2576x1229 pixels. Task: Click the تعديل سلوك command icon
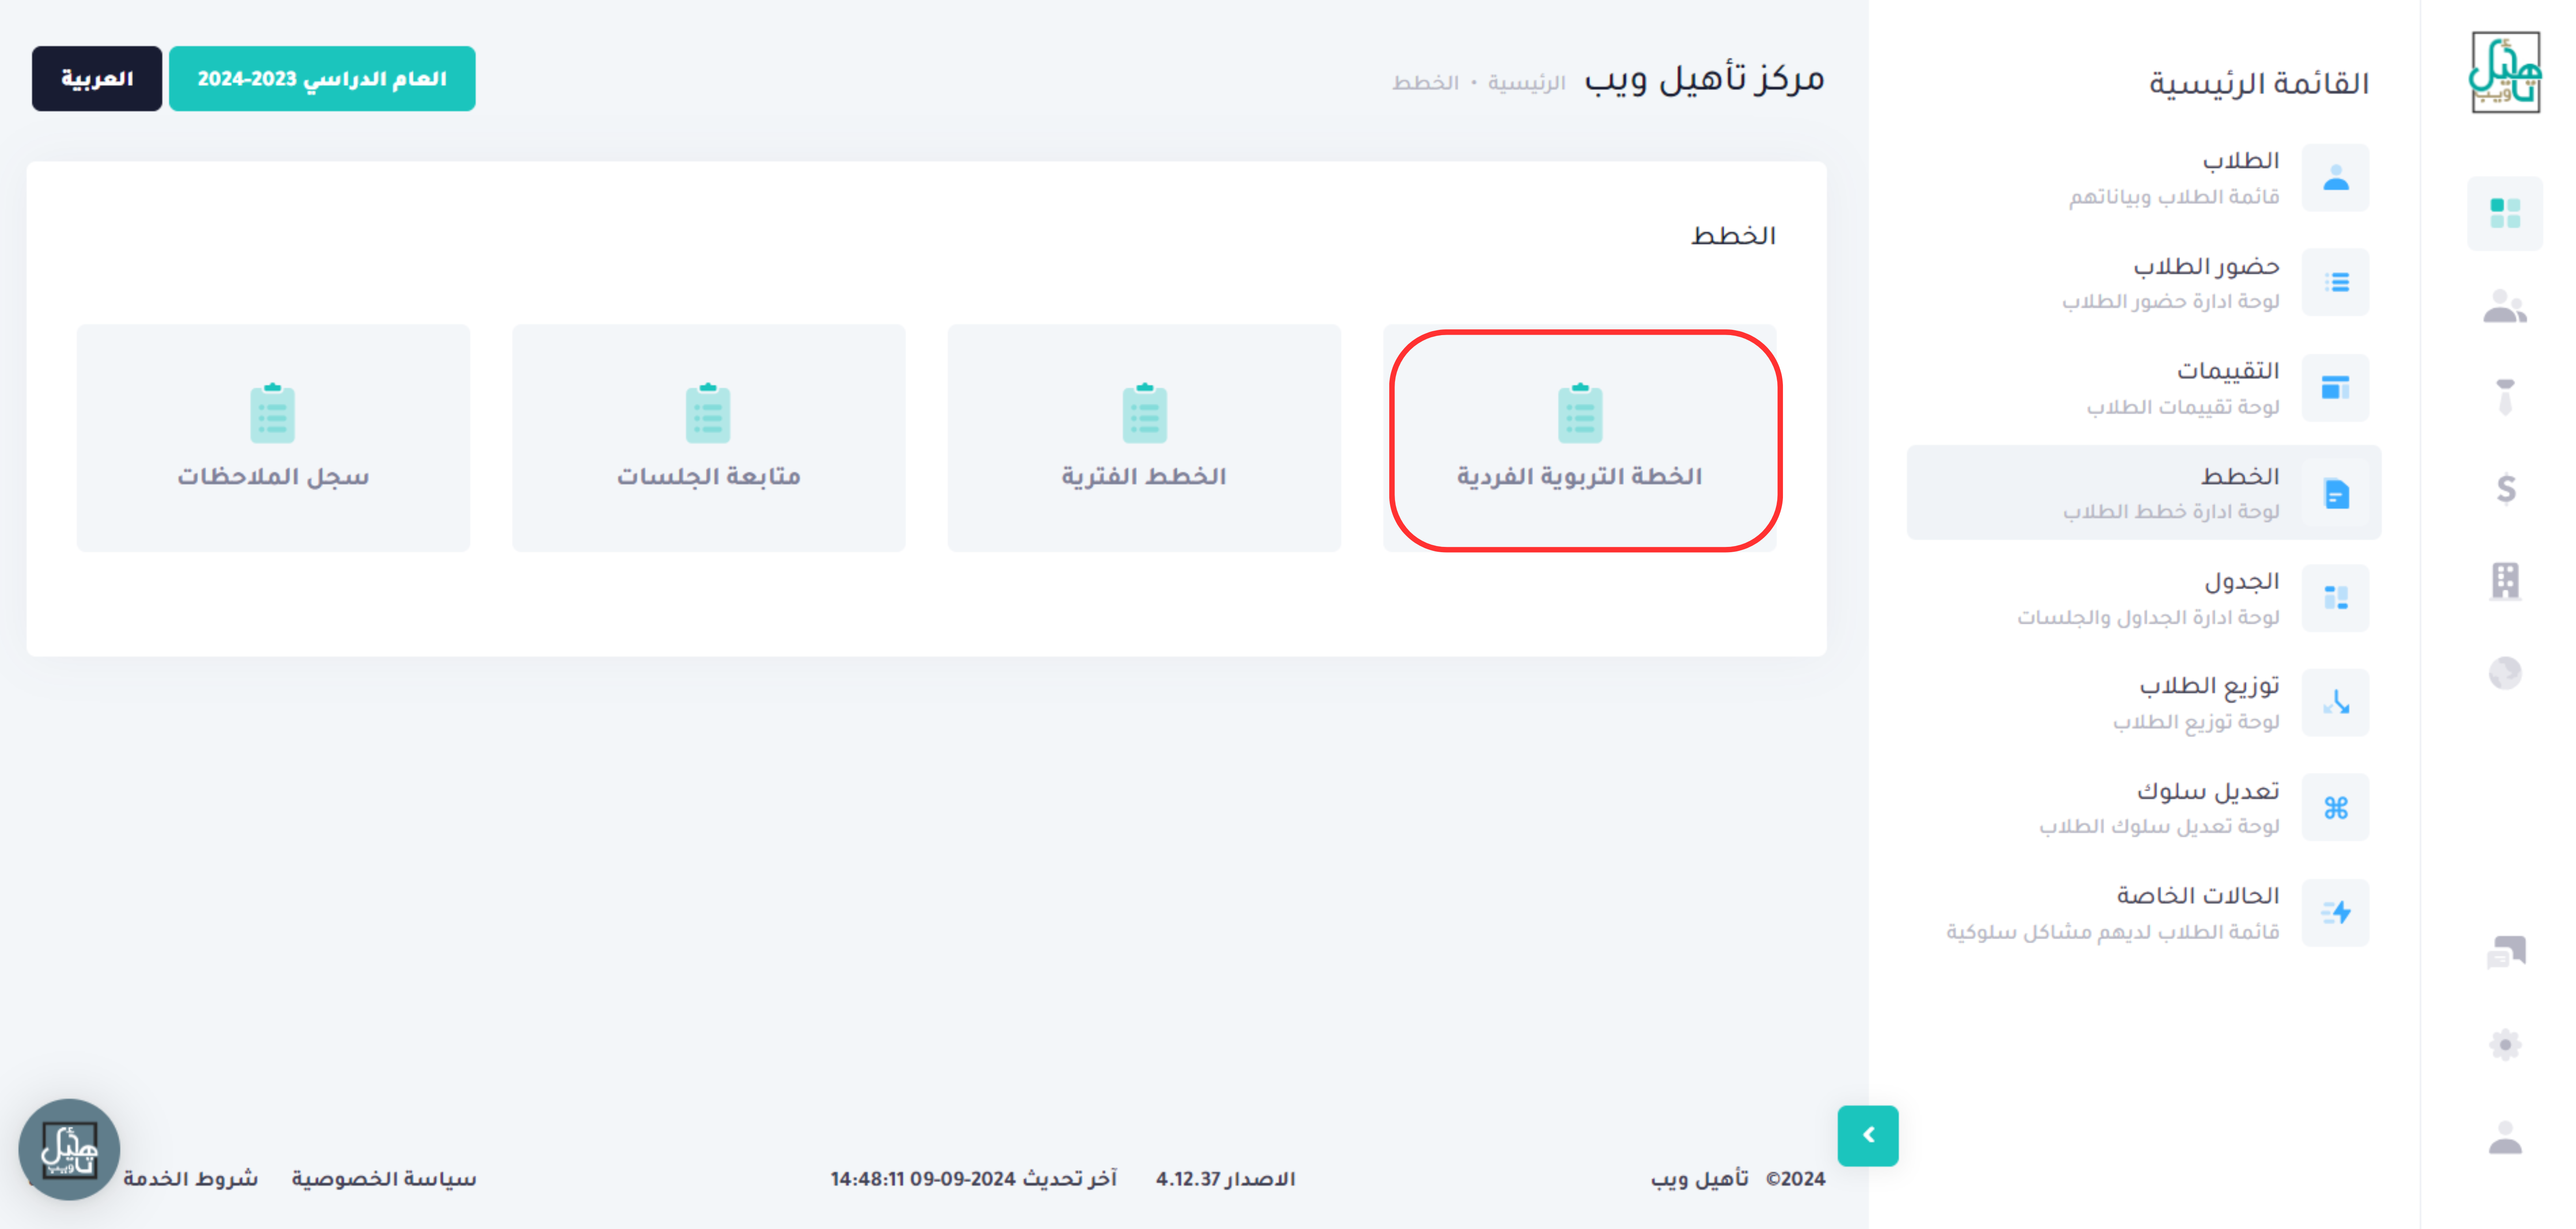[x=2335, y=807]
